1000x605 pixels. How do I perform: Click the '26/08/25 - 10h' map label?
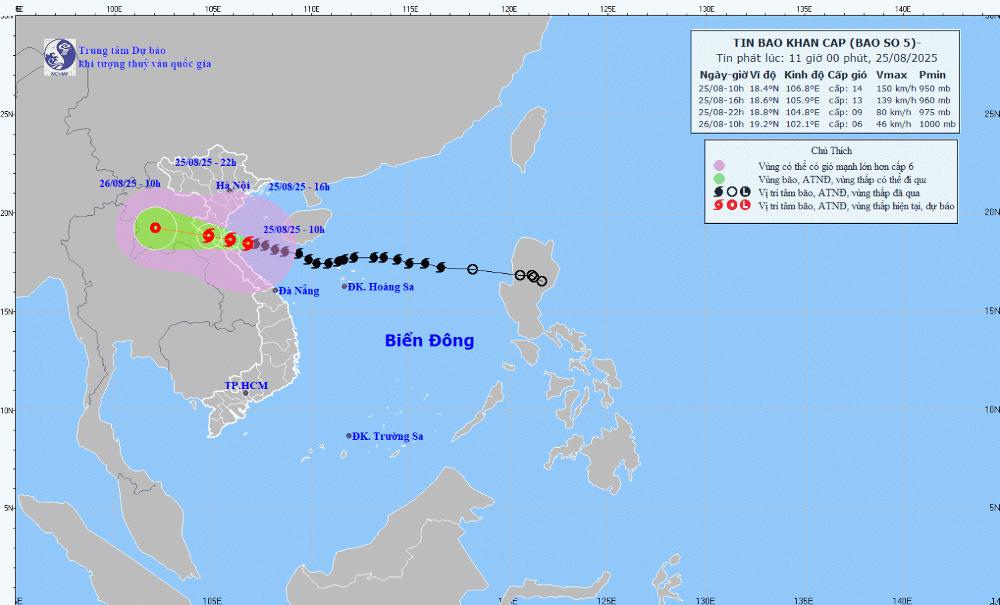click(x=130, y=183)
